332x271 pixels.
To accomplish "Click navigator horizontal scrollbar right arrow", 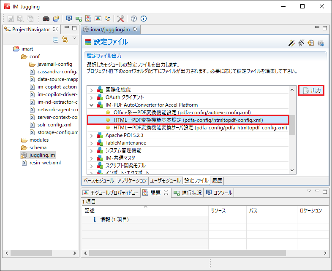I will [x=74, y=253].
